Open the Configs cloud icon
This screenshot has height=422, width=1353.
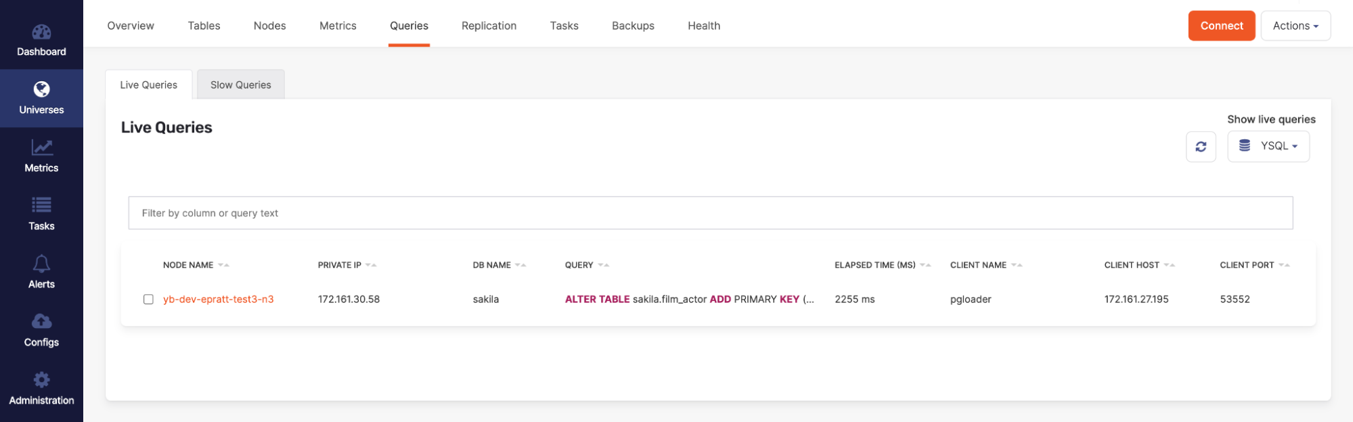pos(41,321)
